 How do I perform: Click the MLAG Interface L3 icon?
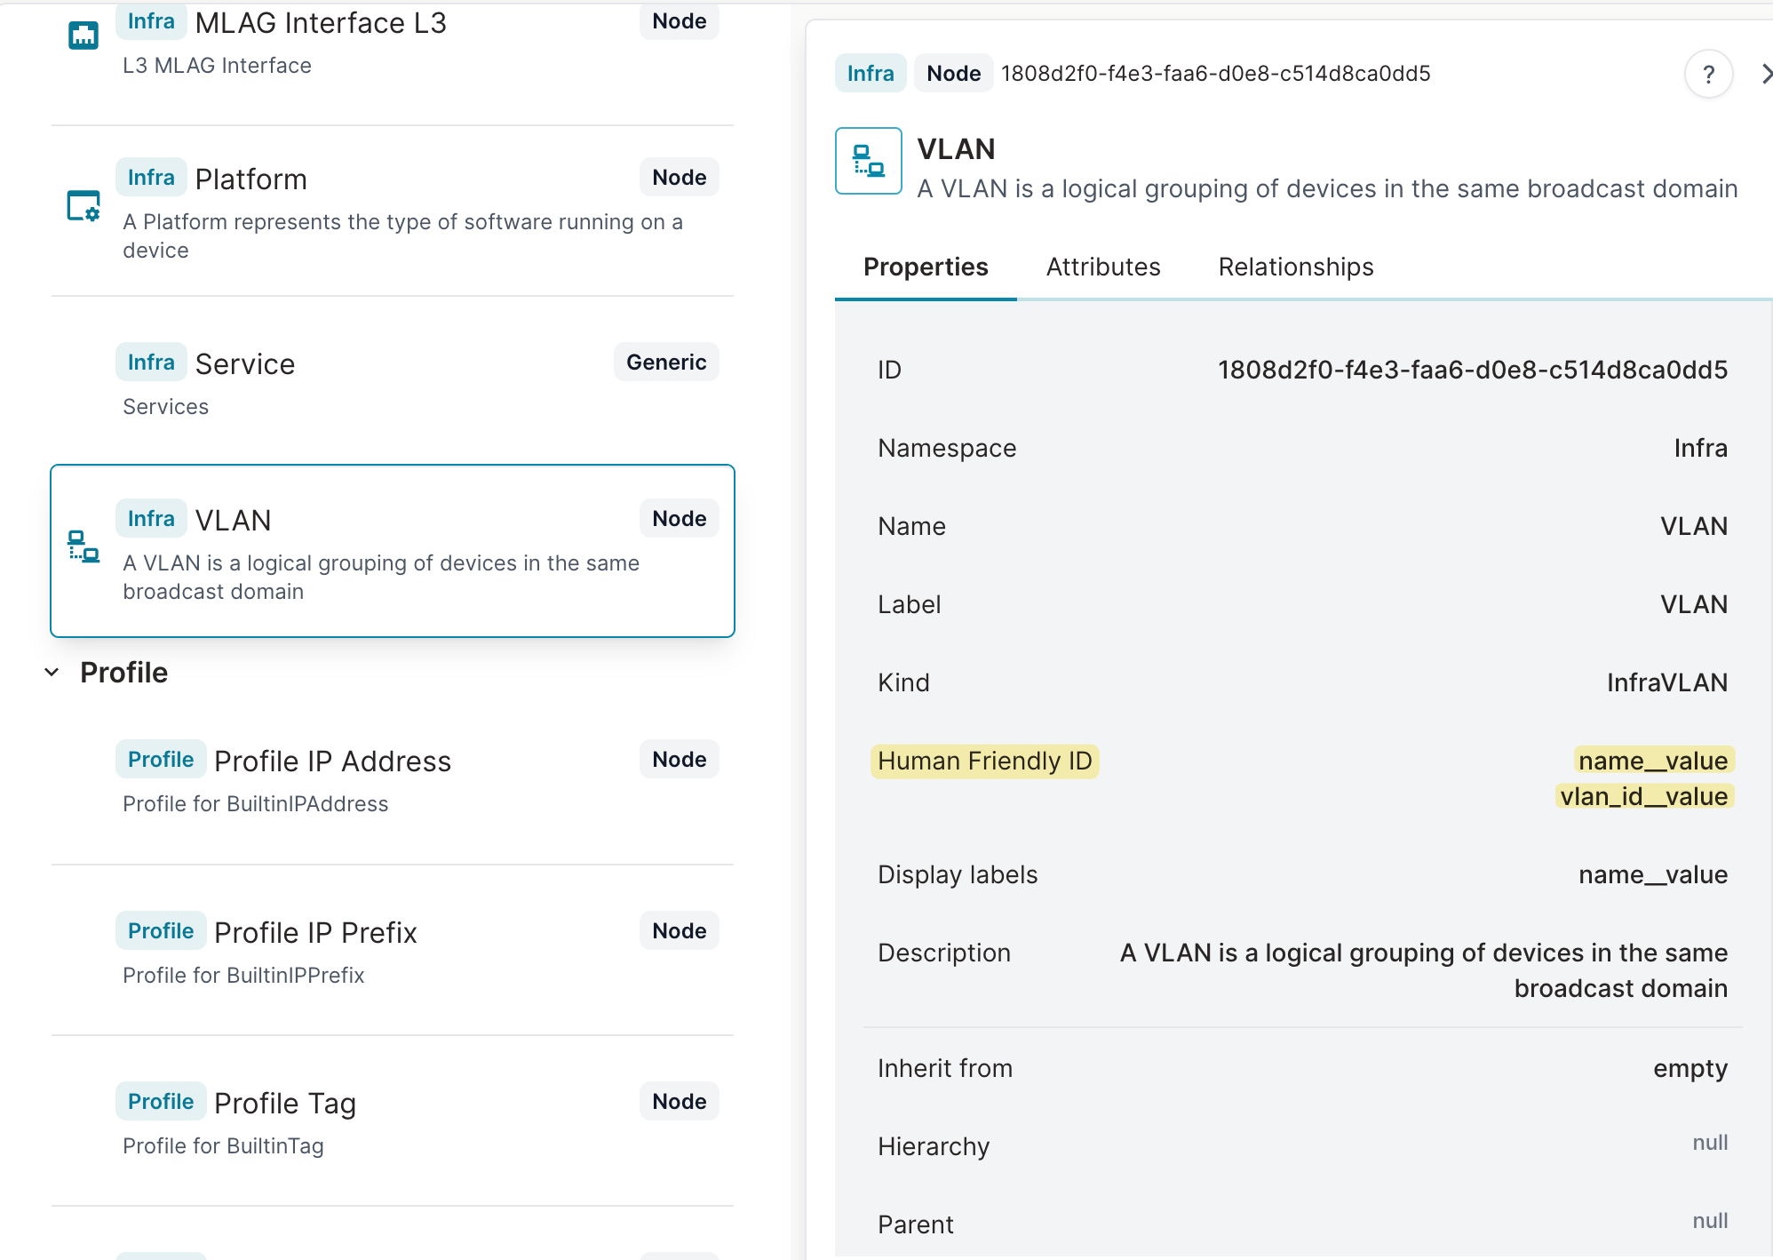point(83,36)
